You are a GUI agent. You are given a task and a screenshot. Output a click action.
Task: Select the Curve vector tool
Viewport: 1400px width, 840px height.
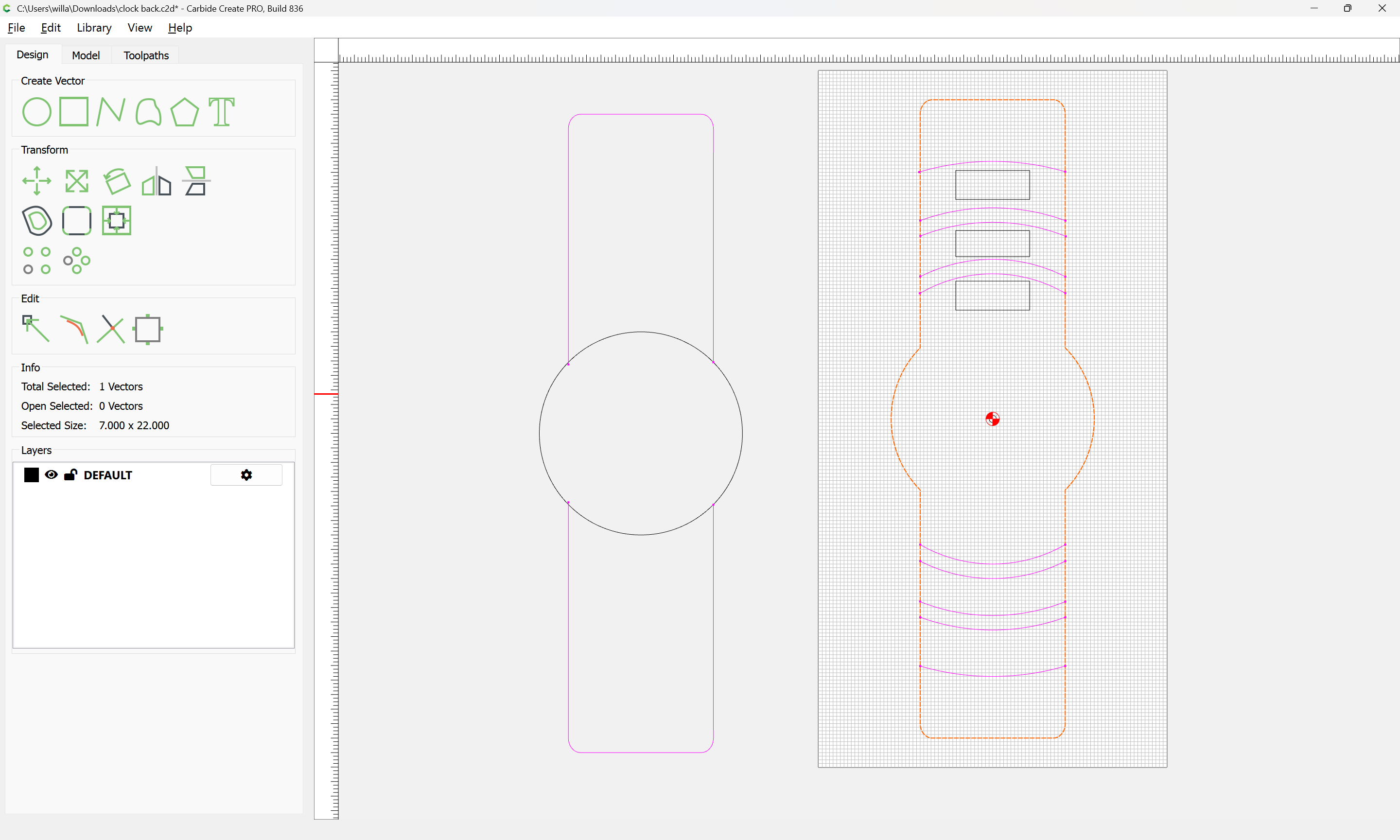148,111
